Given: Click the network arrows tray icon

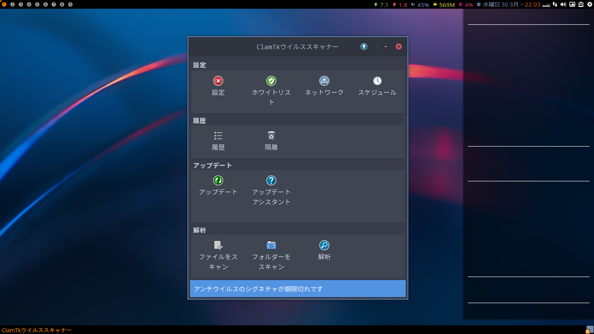Looking at the screenshot, I should [555, 4].
